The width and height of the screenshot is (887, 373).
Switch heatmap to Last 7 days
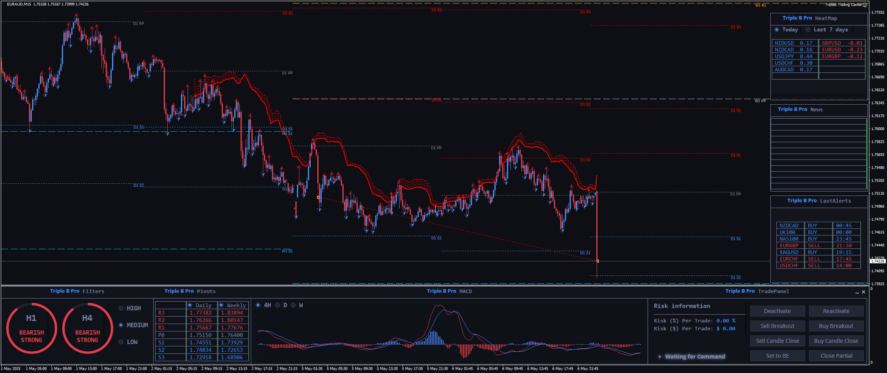pyautogui.click(x=808, y=30)
